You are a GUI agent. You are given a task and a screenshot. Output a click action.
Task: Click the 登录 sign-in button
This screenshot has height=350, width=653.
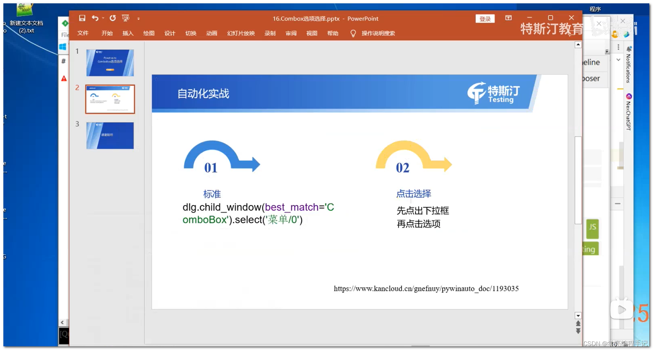click(485, 19)
